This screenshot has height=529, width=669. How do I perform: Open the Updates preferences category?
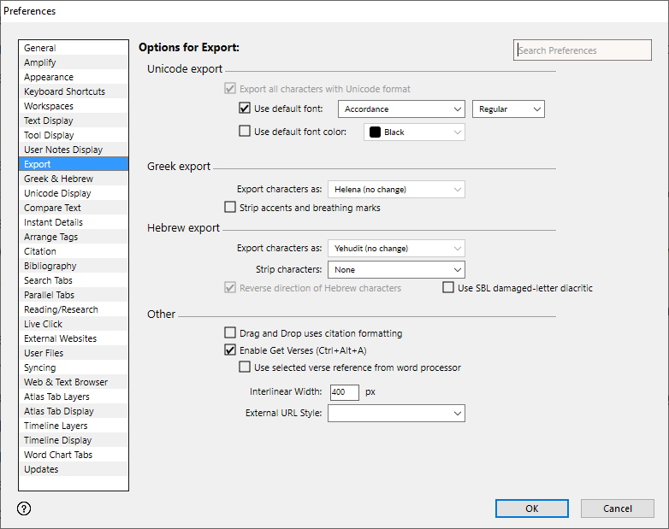coord(41,469)
